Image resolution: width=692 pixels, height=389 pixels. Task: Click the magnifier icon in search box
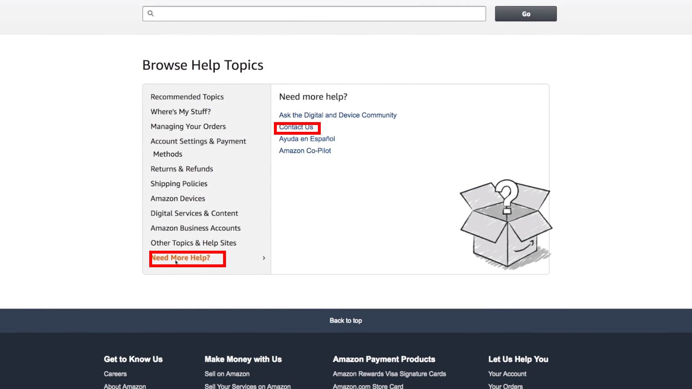(151, 14)
